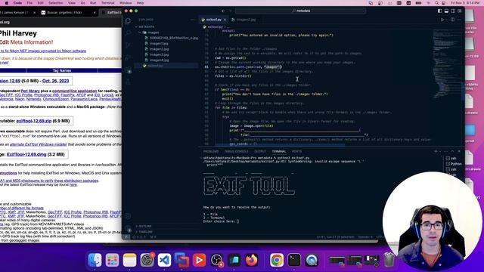Open Firefox from the Dock
The width and height of the screenshot is (484, 272).
(252, 260)
